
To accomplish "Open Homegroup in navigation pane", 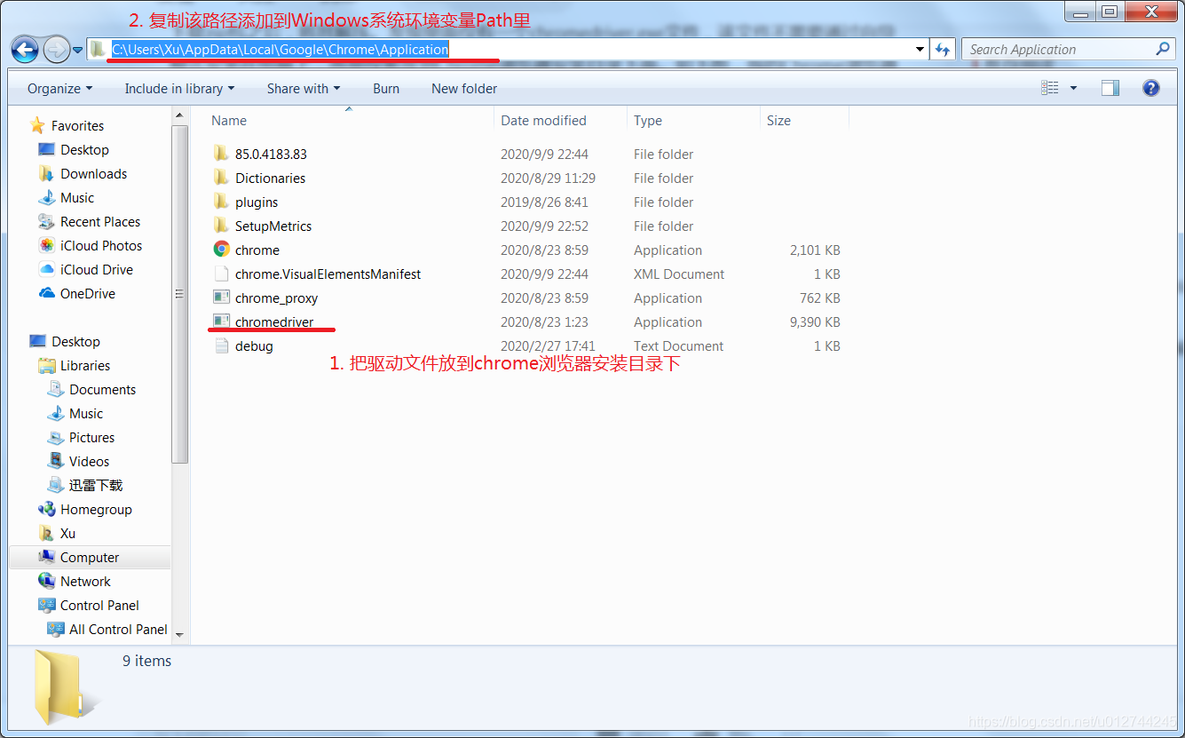I will [x=96, y=510].
